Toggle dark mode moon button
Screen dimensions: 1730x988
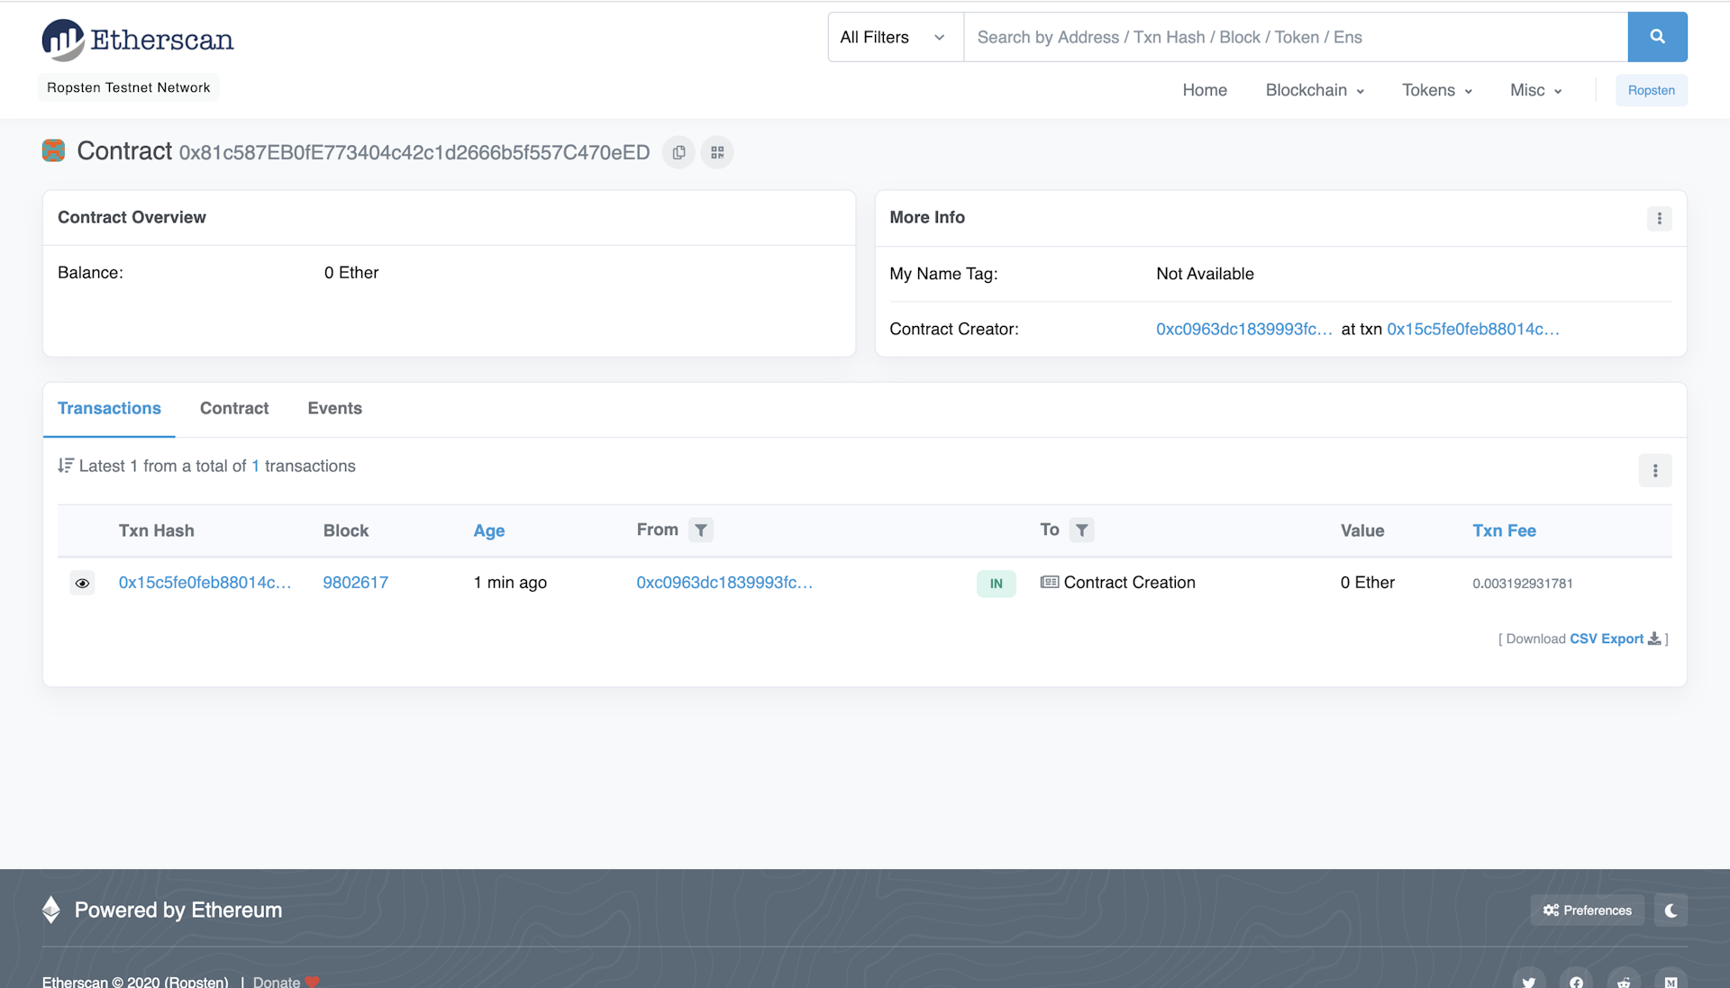pos(1671,911)
